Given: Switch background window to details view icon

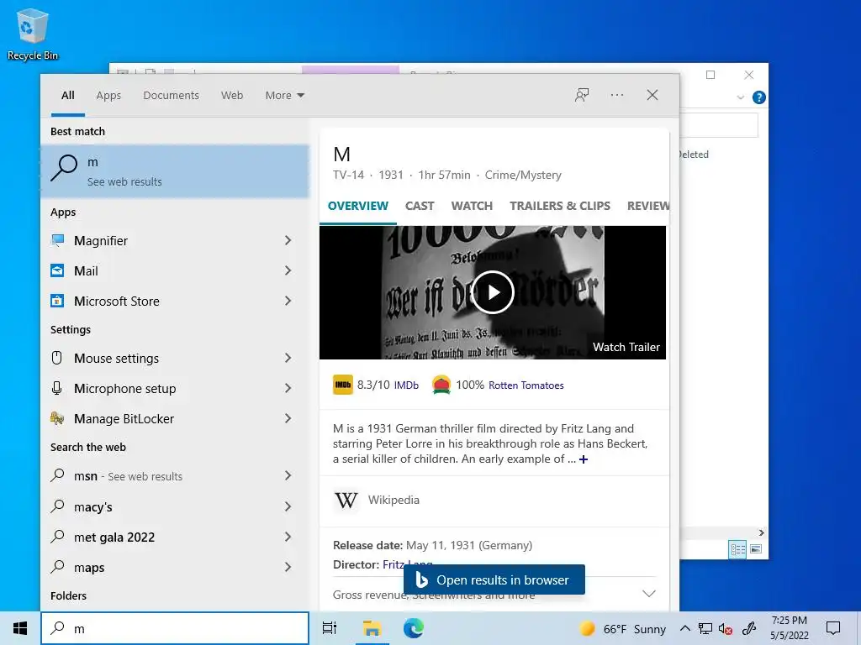Looking at the screenshot, I should pyautogui.click(x=737, y=549).
